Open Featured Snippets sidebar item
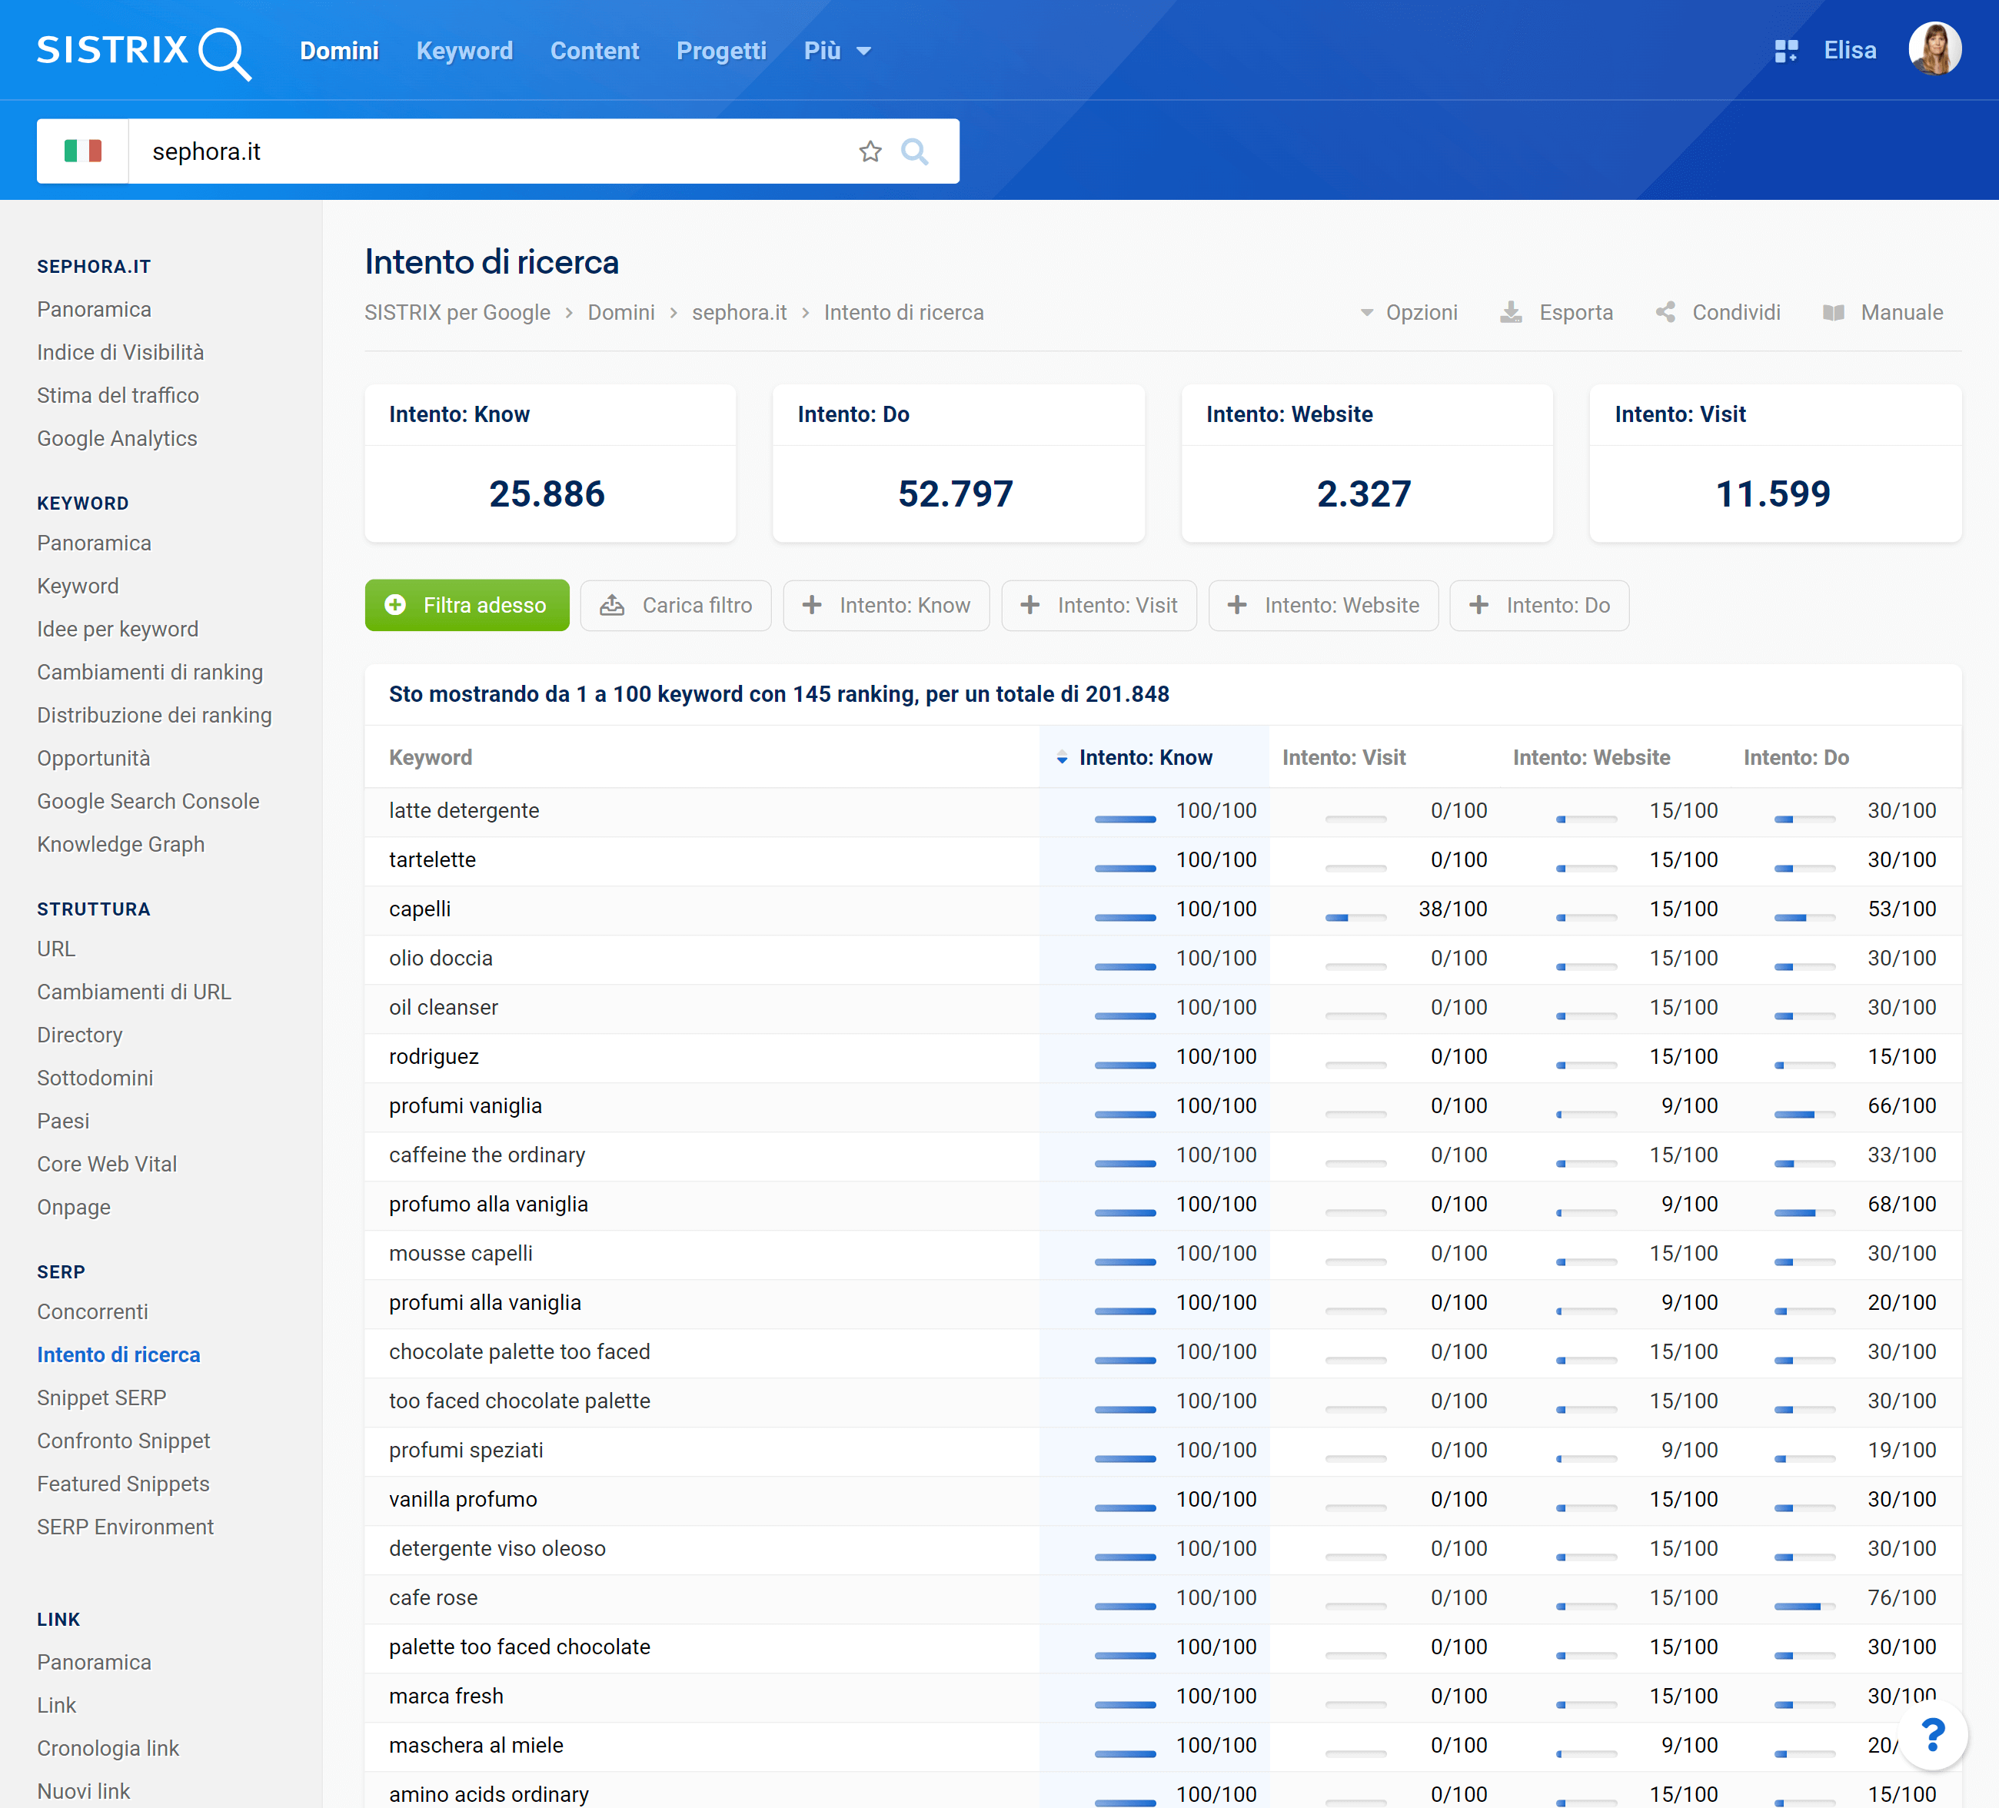 (123, 1484)
